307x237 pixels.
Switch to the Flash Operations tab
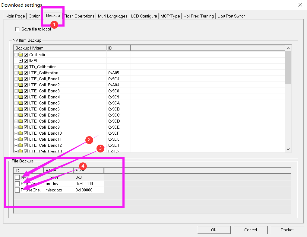coord(79,16)
